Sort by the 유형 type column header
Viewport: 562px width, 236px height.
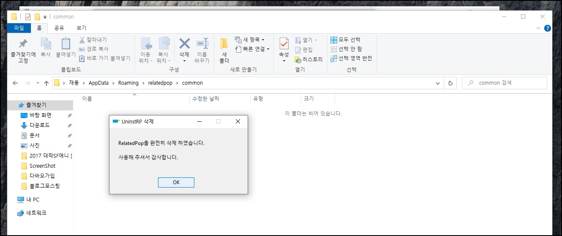(x=276, y=99)
